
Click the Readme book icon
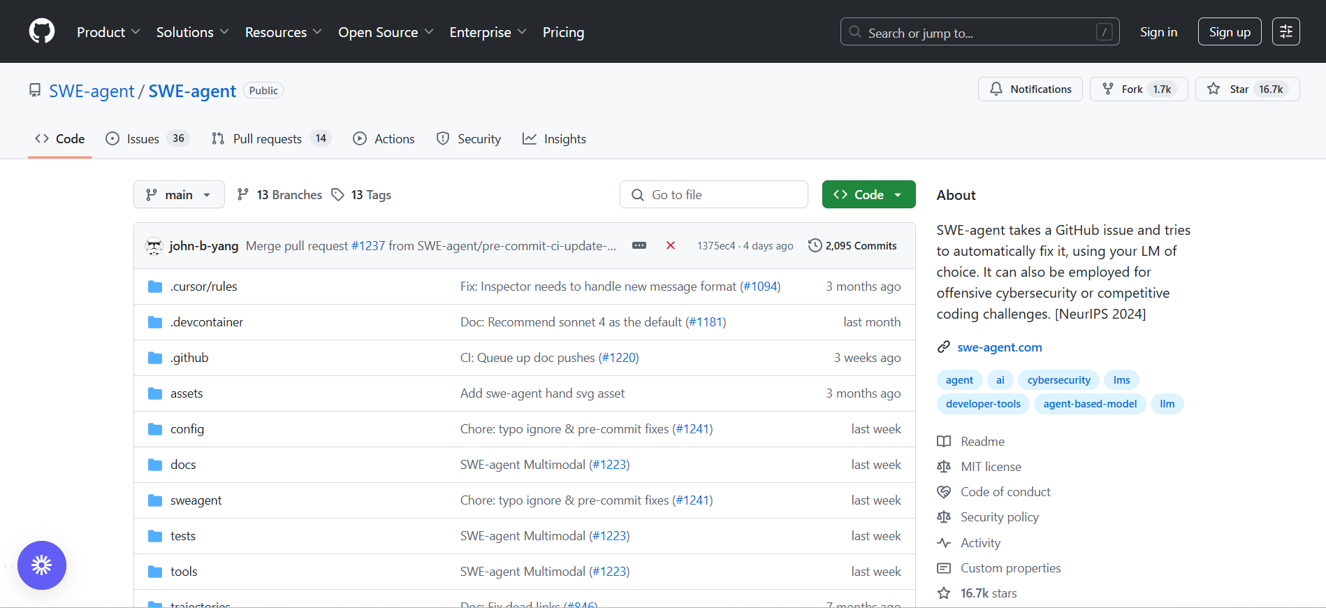pyautogui.click(x=944, y=442)
